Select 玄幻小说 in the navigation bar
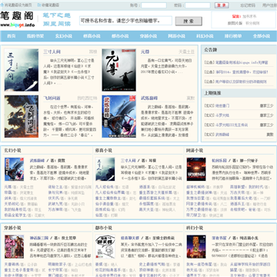Image resolution: width=277 pixels, height=277 pixels. [64, 36]
